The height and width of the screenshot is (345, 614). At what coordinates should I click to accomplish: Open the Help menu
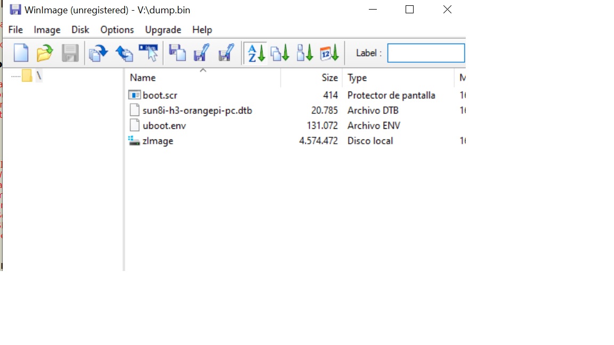[x=202, y=30]
